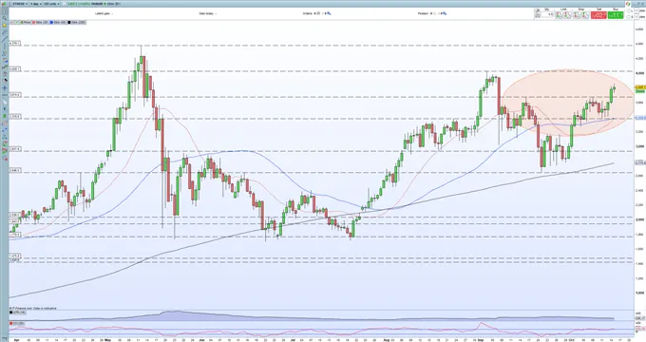
Task: Click the green Buy button
Action: [616, 15]
